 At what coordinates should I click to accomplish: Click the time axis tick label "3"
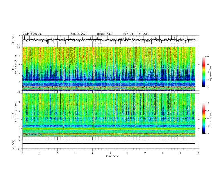point(75,153)
